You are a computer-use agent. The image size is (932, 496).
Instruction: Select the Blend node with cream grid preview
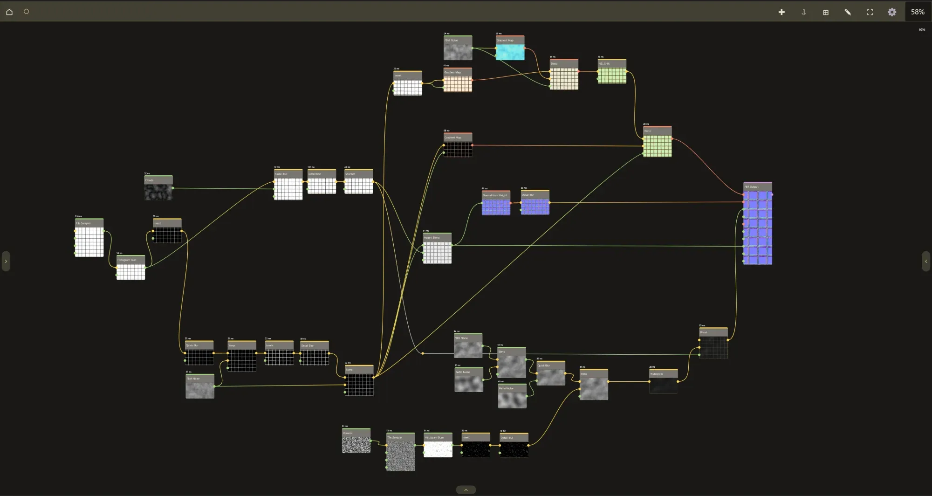point(564,75)
